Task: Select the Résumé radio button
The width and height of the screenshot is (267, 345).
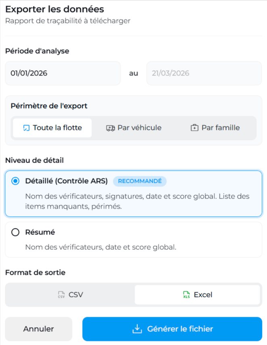Action: click(15, 232)
